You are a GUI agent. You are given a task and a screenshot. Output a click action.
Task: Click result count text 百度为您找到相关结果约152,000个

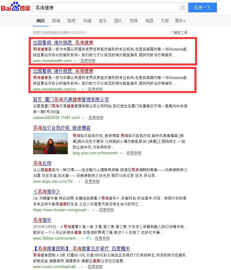pyautogui.click(x=60, y=33)
